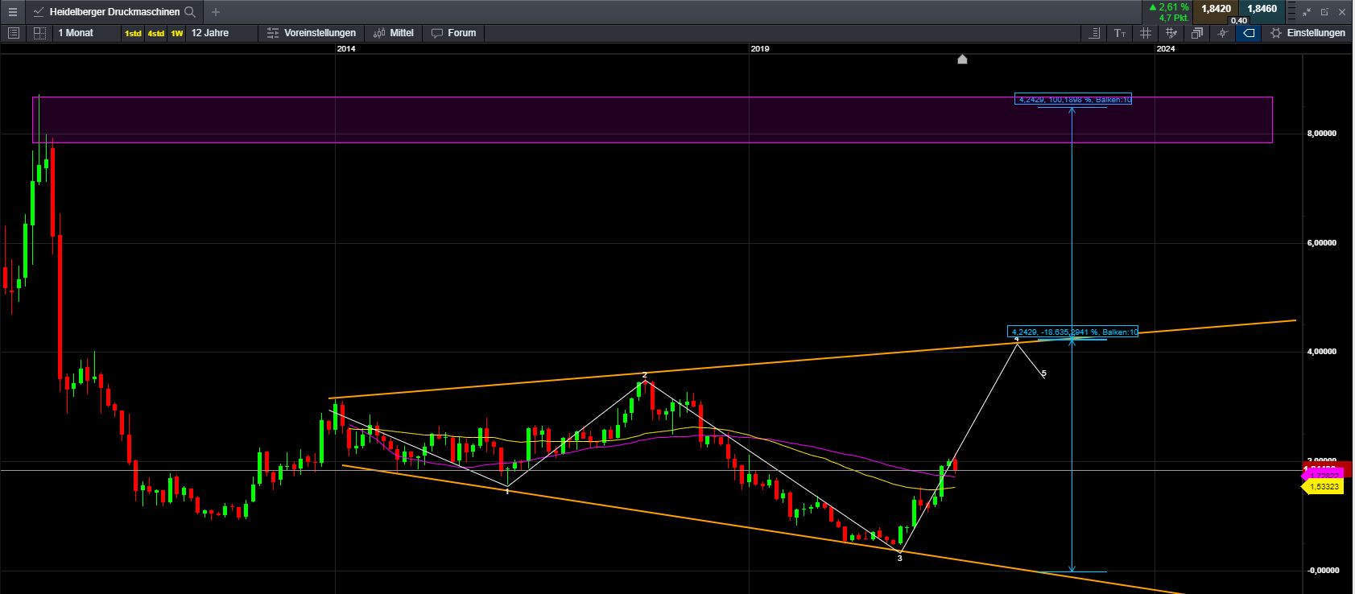The width and height of the screenshot is (1355, 594).
Task: Select the 1std interval
Action: [x=133, y=33]
